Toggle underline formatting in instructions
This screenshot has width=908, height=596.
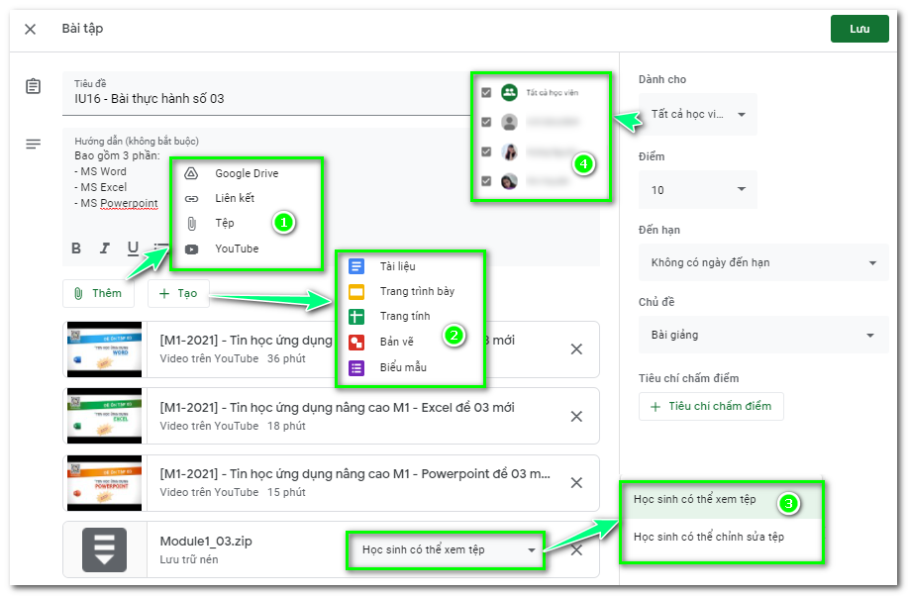pos(133,248)
